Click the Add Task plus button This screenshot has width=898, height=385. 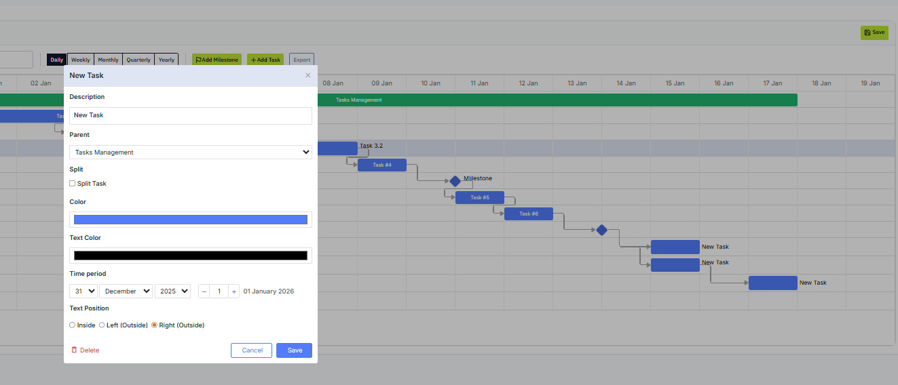tap(265, 60)
